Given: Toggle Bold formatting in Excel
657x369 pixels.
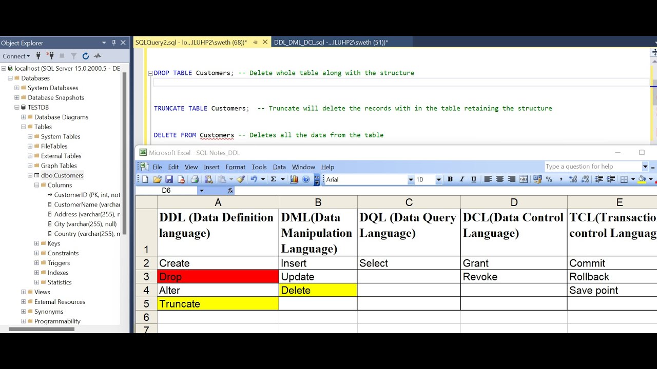Looking at the screenshot, I should pos(450,179).
